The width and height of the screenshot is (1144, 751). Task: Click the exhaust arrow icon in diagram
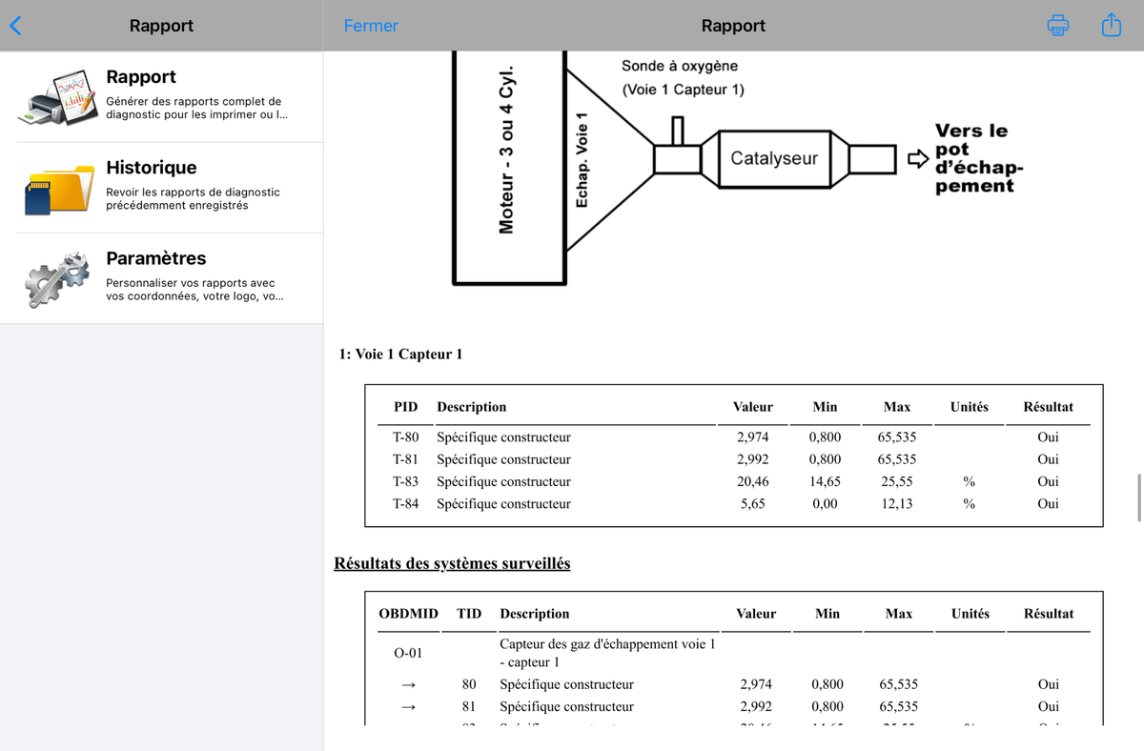(916, 159)
